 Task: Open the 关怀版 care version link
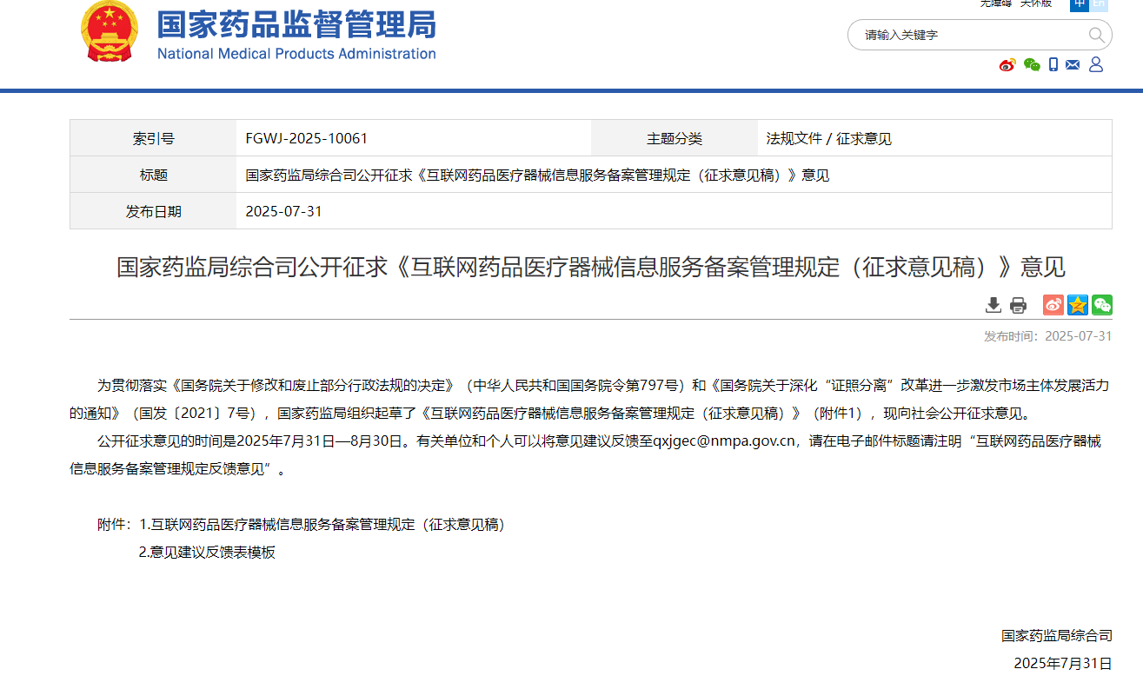(1035, 3)
